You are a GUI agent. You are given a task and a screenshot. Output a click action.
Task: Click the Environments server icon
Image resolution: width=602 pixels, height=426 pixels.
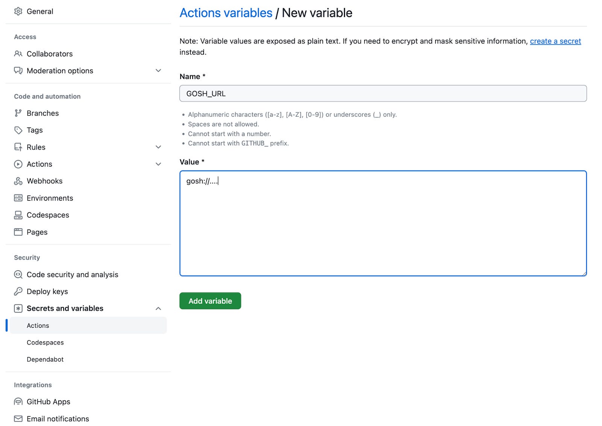point(18,198)
